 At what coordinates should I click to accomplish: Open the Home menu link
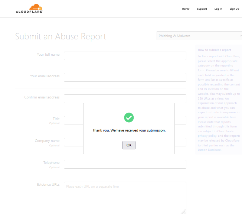click(186, 9)
